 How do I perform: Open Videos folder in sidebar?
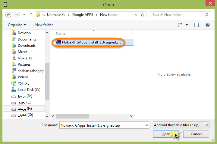click(23, 77)
